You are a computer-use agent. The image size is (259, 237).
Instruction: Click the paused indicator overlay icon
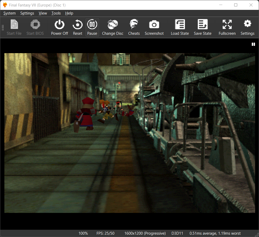pos(253,44)
